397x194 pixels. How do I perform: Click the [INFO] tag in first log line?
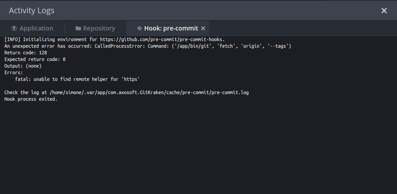coord(12,39)
